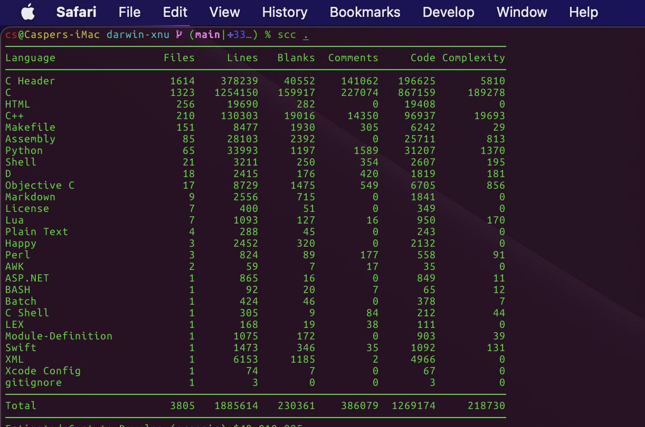645x427 pixels.
Task: Open the Help menu
Action: click(584, 12)
